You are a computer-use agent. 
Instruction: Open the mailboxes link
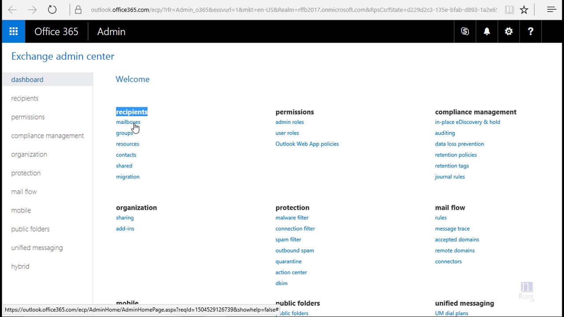pos(128,122)
